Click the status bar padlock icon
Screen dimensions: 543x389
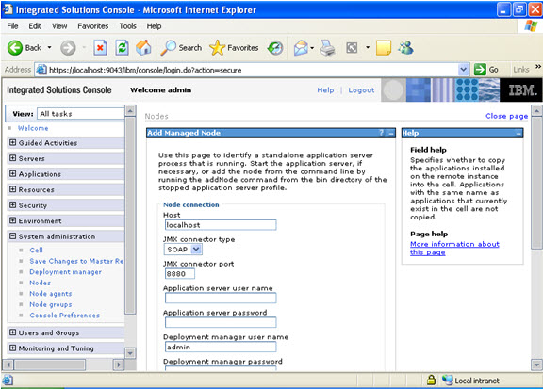tap(431, 380)
